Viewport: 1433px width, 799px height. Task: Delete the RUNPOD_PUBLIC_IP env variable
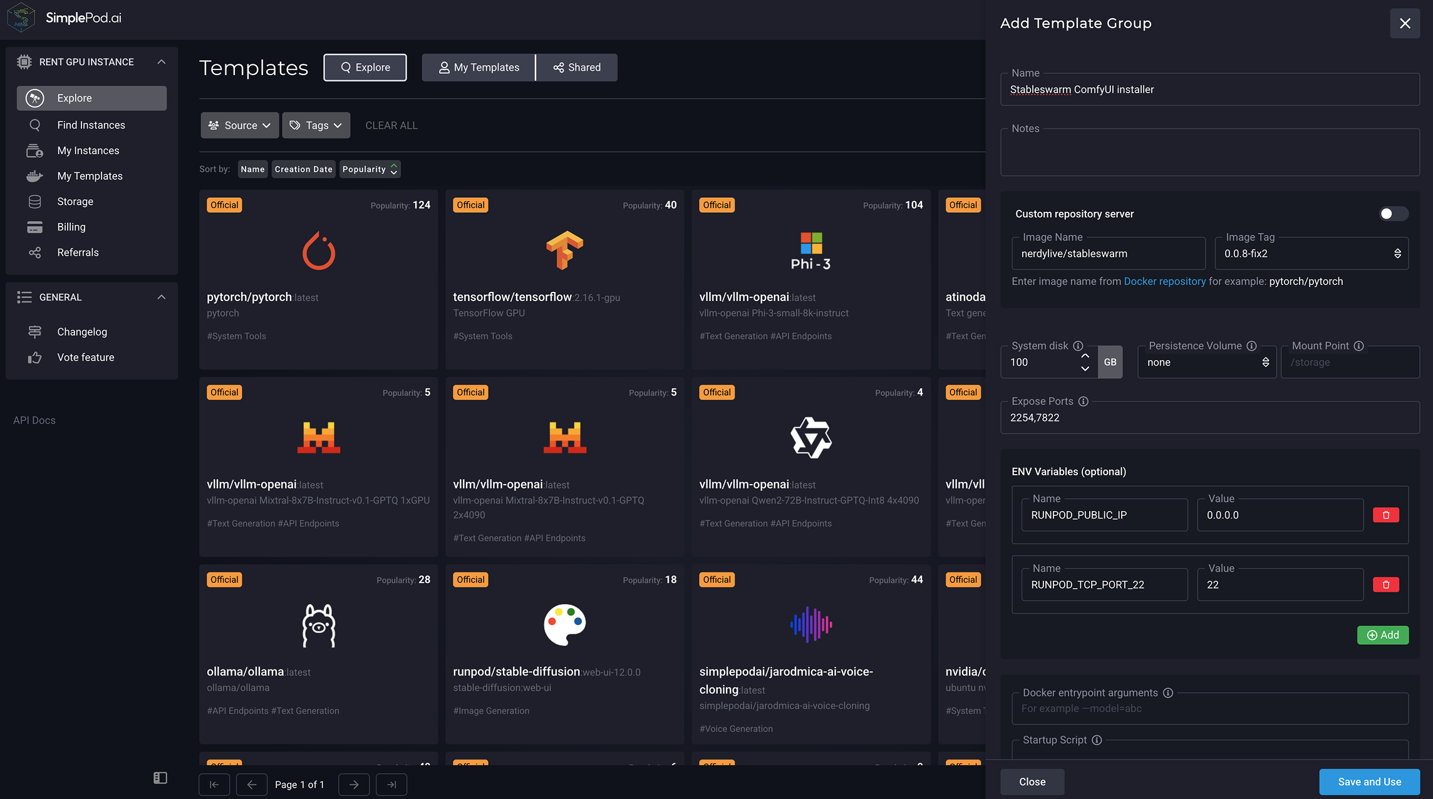pos(1385,515)
